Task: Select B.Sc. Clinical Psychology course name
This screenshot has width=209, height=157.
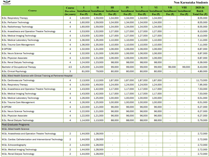Action: click(x=14, y=71)
